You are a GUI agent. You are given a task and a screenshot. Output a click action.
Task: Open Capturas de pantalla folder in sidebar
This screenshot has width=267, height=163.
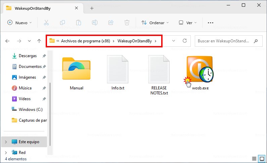[x=29, y=120]
